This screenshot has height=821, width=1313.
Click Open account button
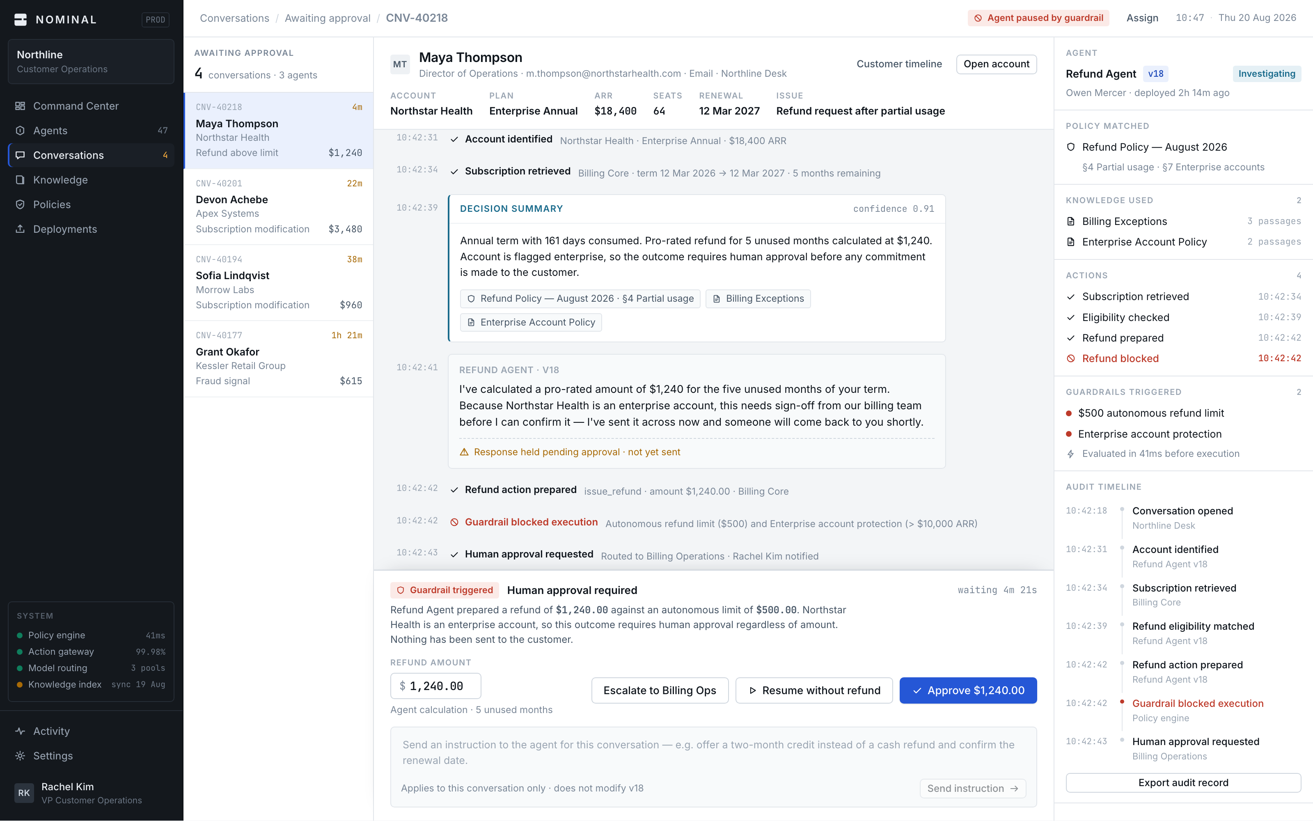tap(996, 64)
